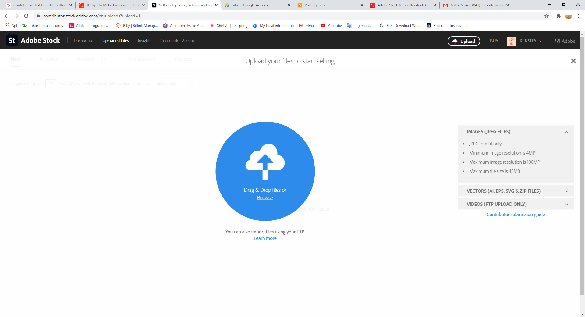Click the Upload button in the header
This screenshot has width=585, height=317.
point(464,41)
